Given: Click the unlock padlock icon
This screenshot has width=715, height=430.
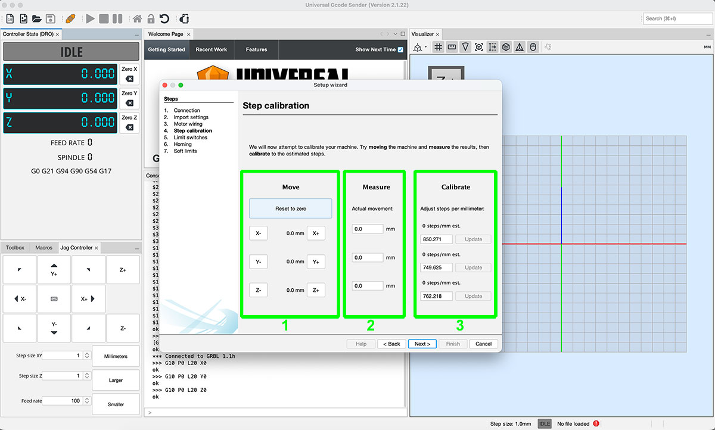Looking at the screenshot, I should (151, 18).
